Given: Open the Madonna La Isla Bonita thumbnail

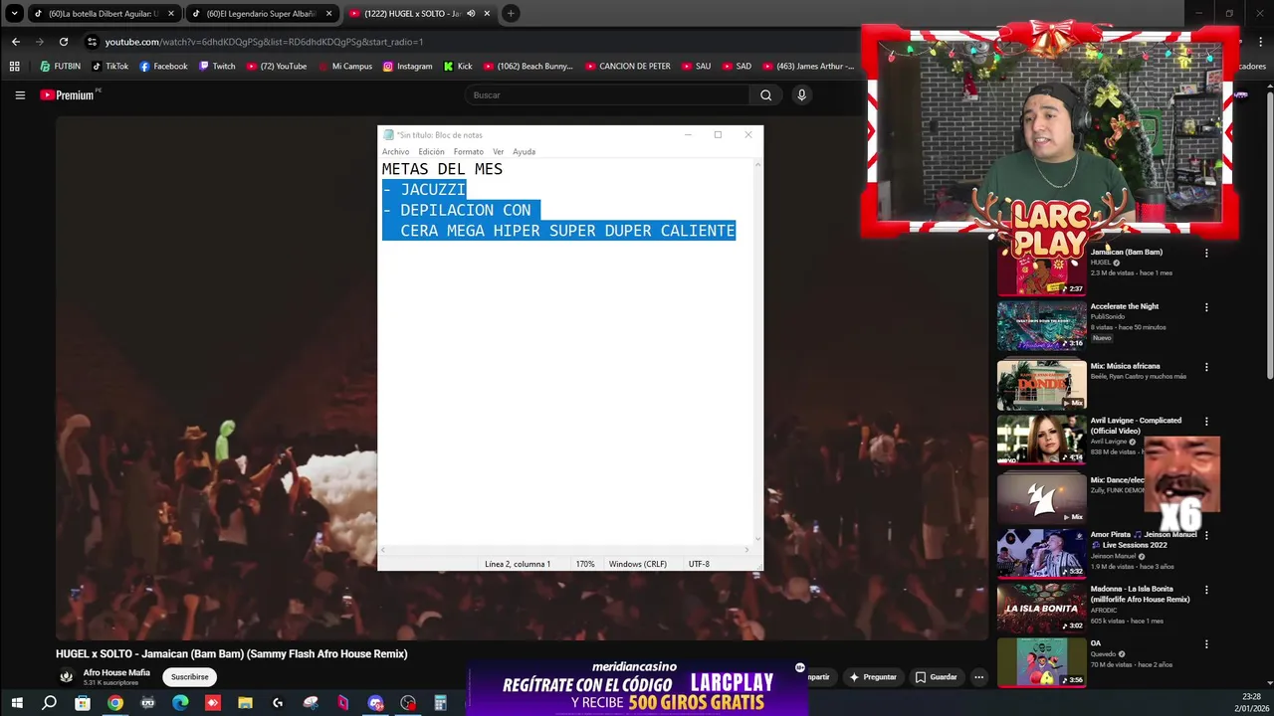Looking at the screenshot, I should (x=1042, y=608).
